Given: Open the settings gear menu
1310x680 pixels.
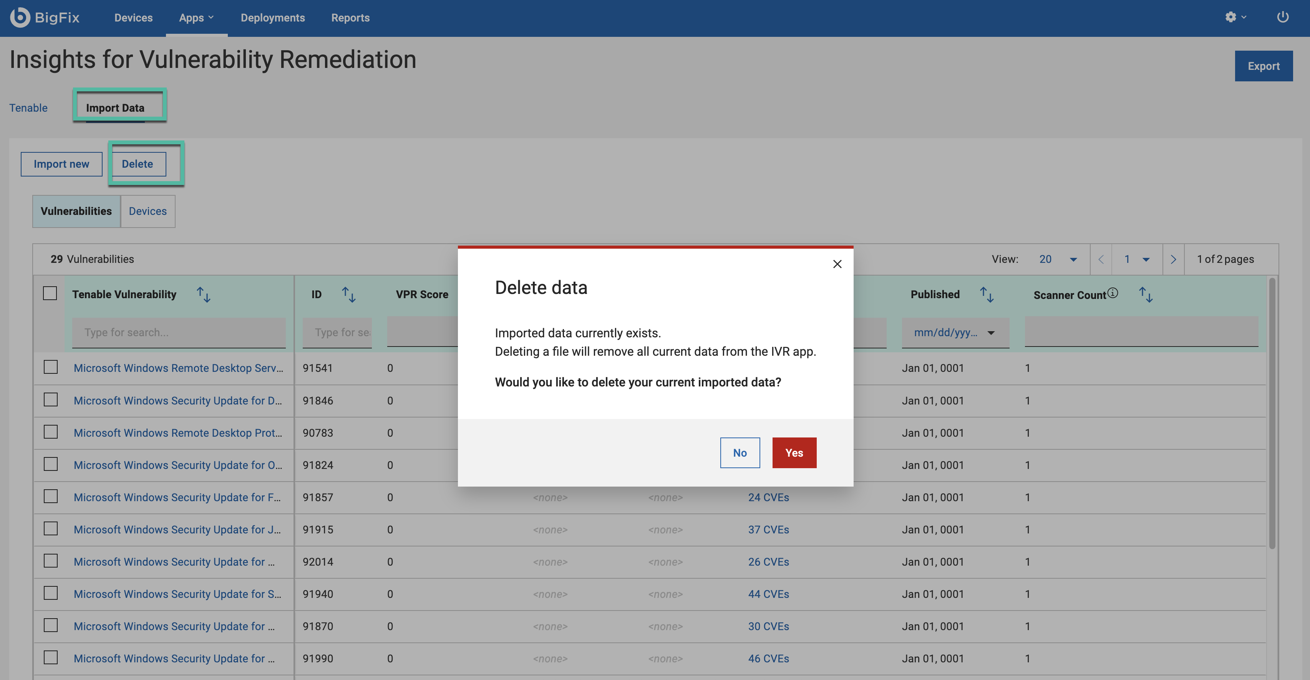Looking at the screenshot, I should click(1230, 17).
